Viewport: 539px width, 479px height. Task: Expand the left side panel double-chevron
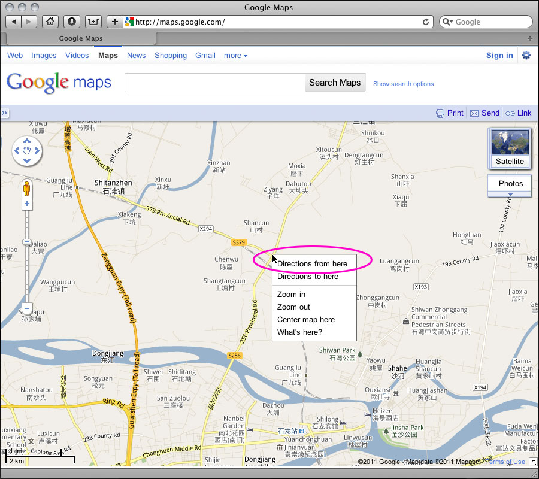pos(4,113)
